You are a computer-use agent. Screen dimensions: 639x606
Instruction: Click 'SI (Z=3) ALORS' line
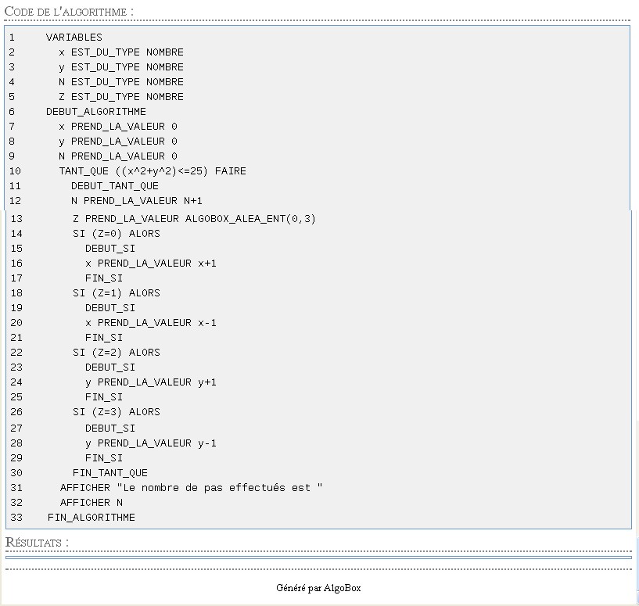click(117, 412)
